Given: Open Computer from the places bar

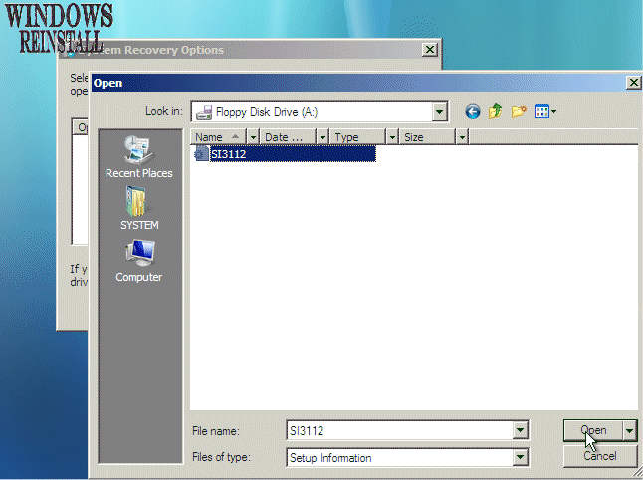Looking at the screenshot, I should pos(138,261).
